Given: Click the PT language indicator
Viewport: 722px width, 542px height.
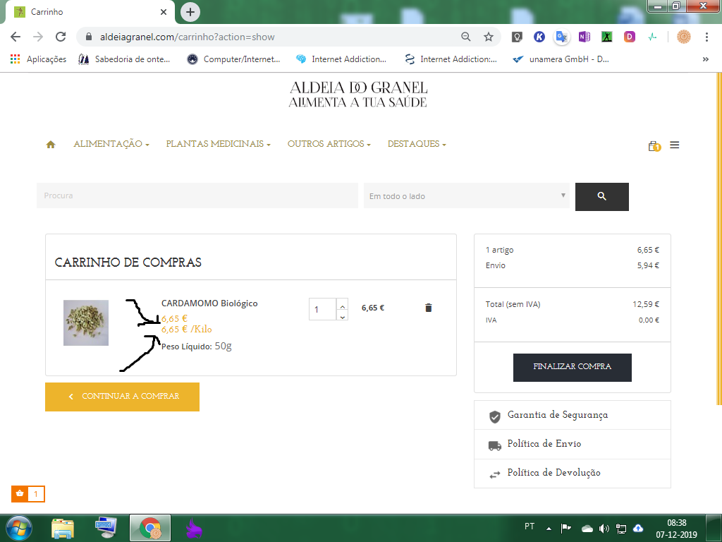Looking at the screenshot, I should click(530, 526).
